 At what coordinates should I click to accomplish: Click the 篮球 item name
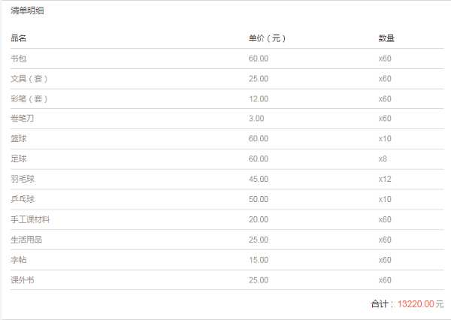tap(18, 138)
